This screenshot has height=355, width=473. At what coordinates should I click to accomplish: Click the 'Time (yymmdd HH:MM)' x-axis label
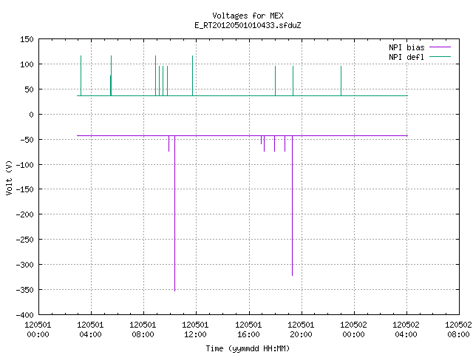point(248,348)
